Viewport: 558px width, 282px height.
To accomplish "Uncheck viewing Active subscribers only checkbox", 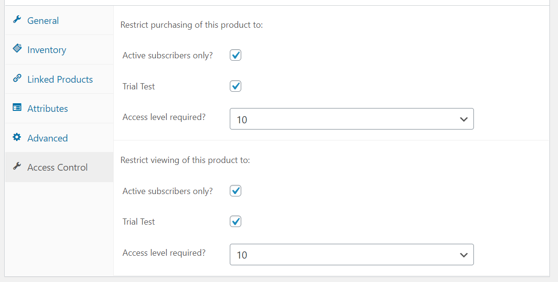I will click(236, 191).
